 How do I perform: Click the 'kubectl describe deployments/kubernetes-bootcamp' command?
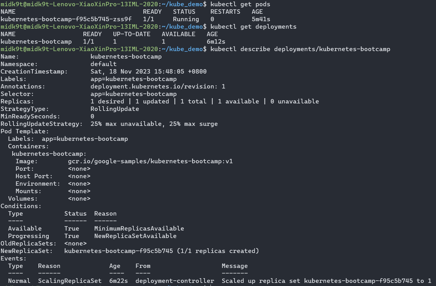tap(300, 49)
